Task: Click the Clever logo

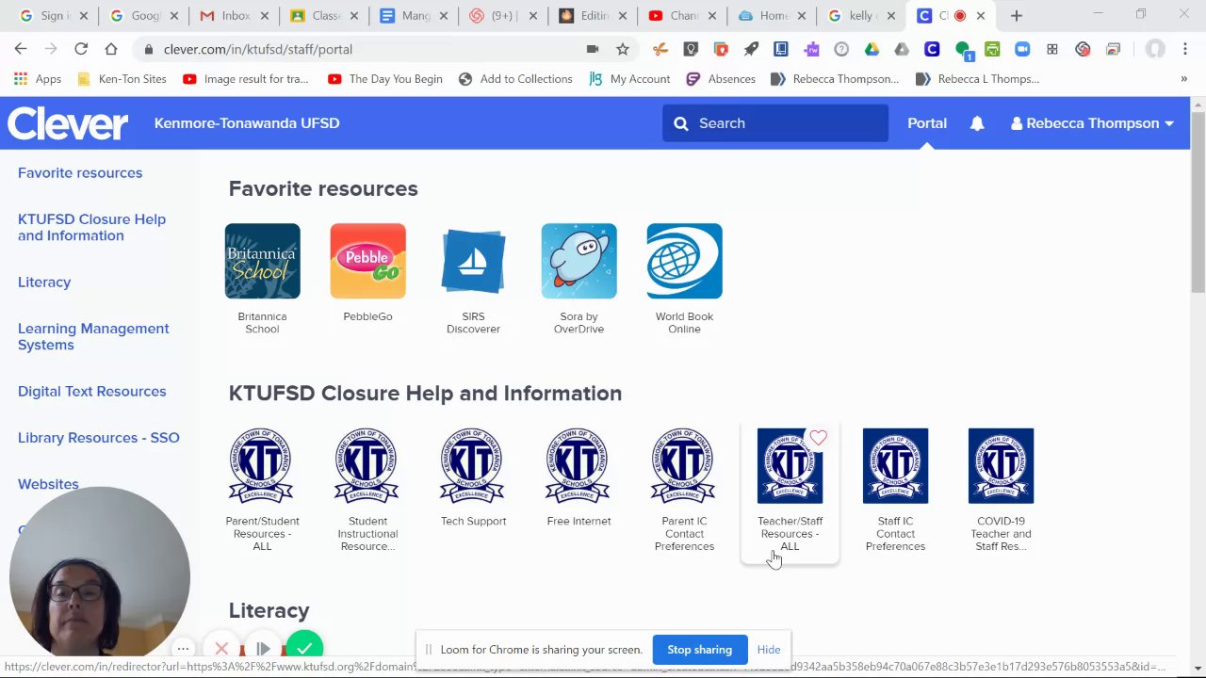Action: coord(68,123)
